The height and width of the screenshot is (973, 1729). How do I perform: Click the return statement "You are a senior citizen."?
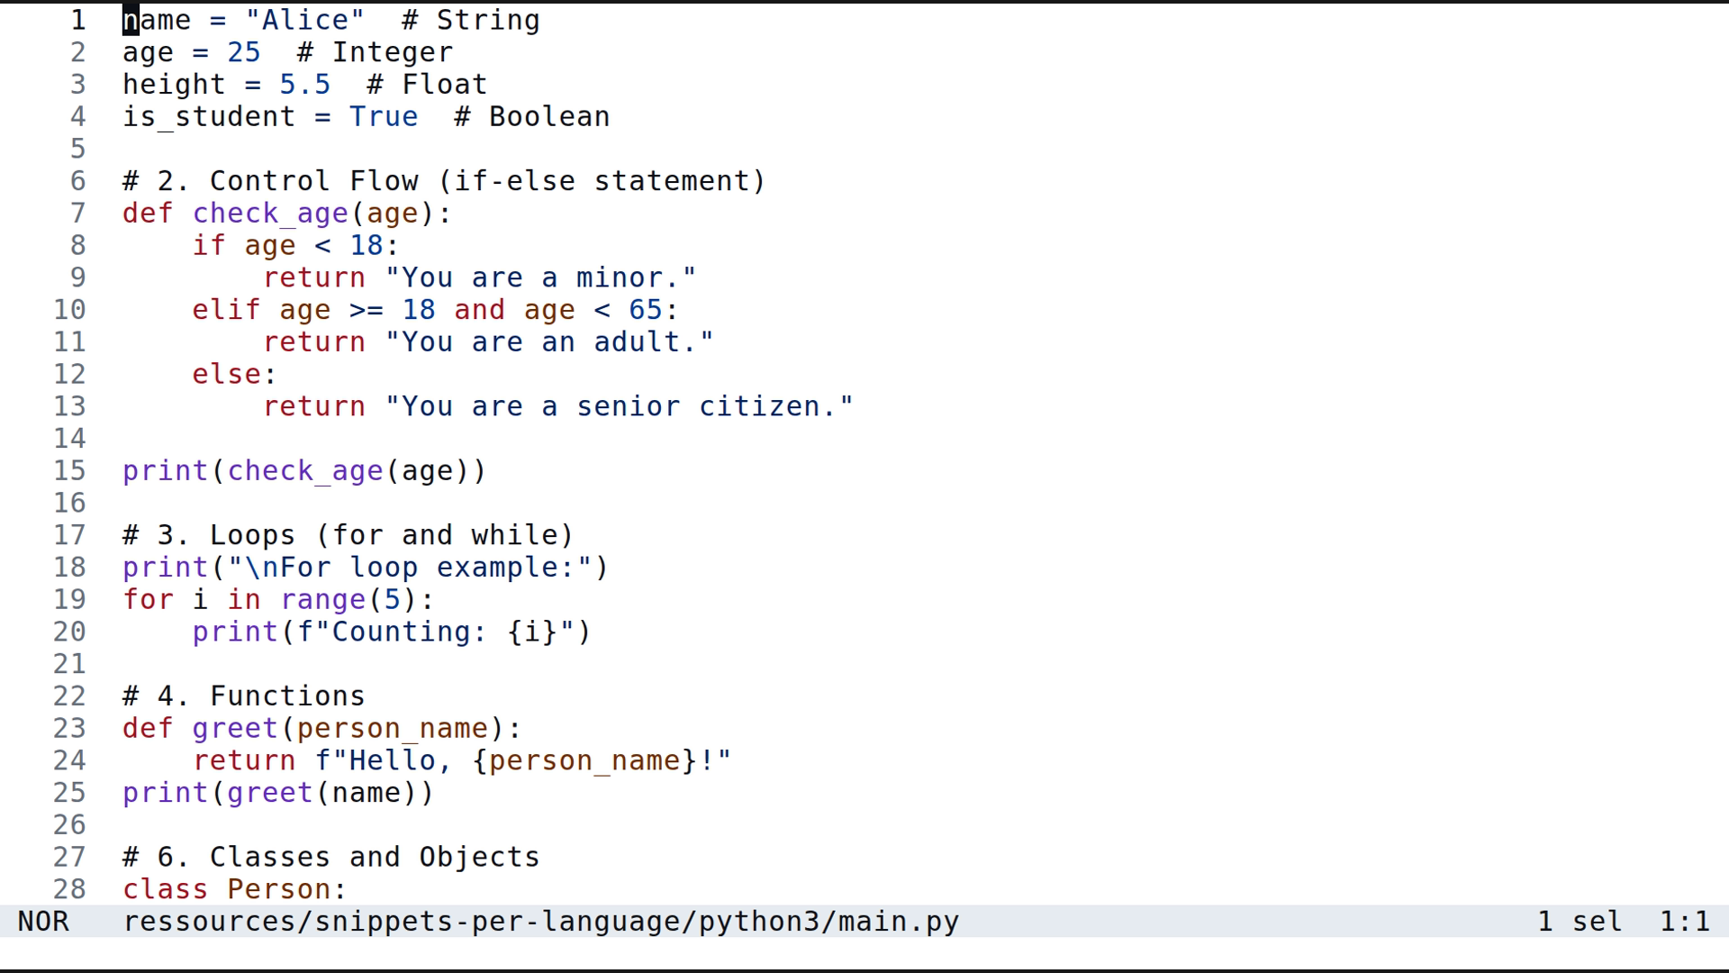558,405
